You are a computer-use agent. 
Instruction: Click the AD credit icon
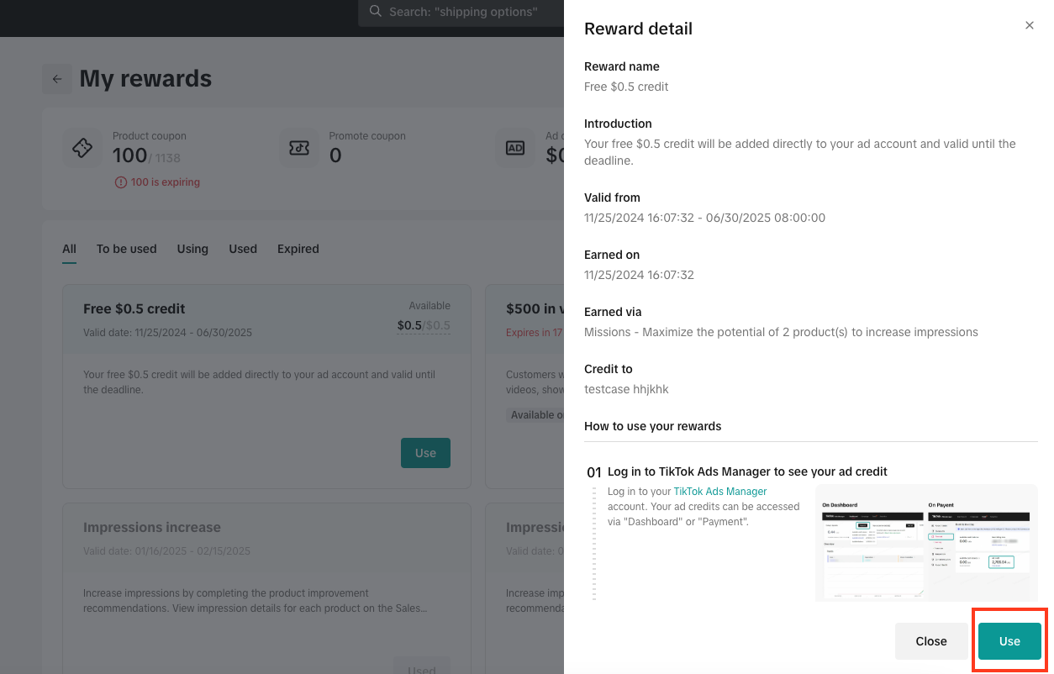click(514, 148)
